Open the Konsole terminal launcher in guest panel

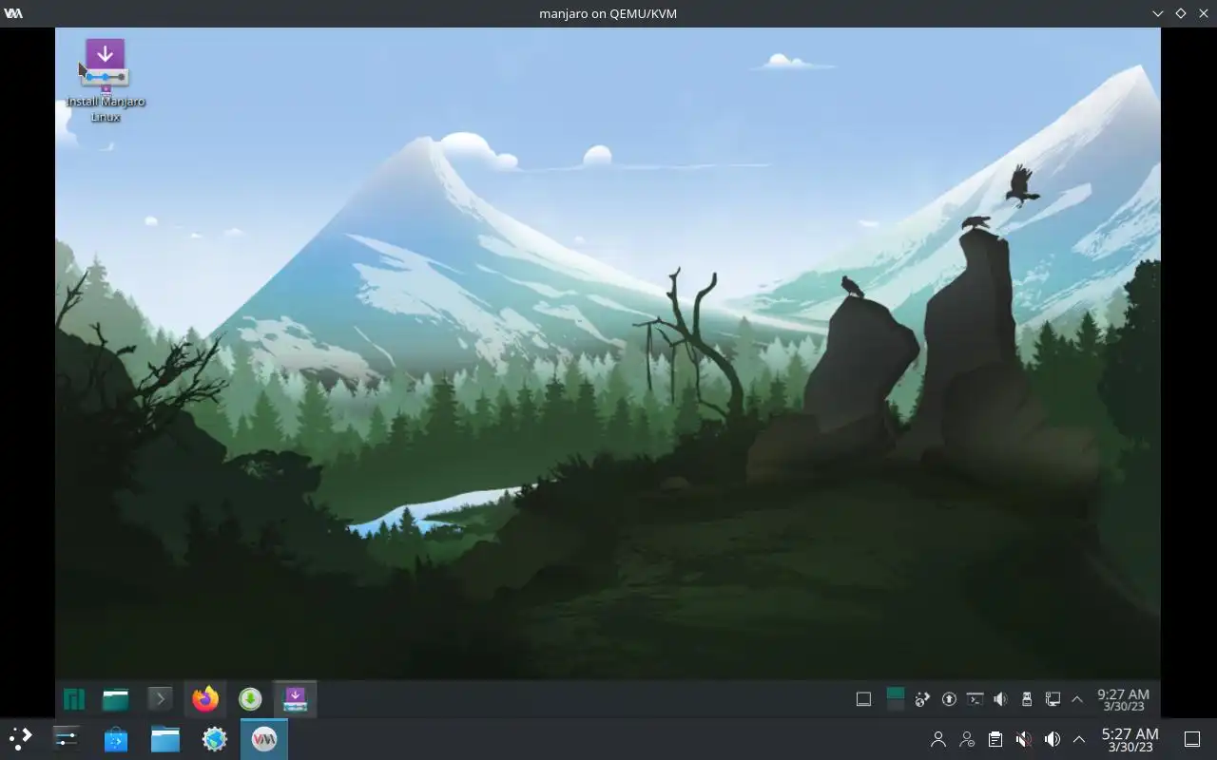click(160, 700)
